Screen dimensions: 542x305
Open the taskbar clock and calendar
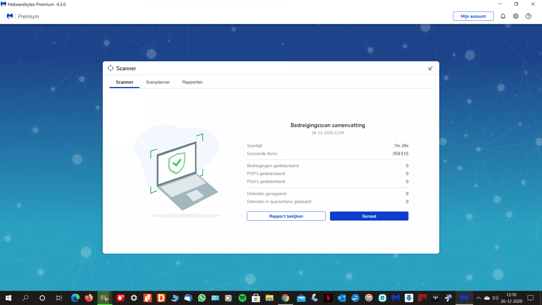pos(512,298)
